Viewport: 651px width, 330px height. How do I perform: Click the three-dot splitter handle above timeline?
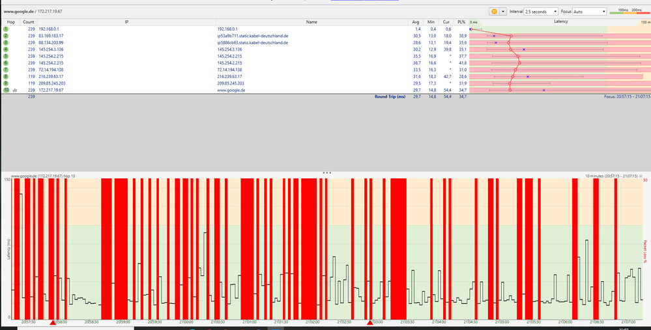pos(326,173)
